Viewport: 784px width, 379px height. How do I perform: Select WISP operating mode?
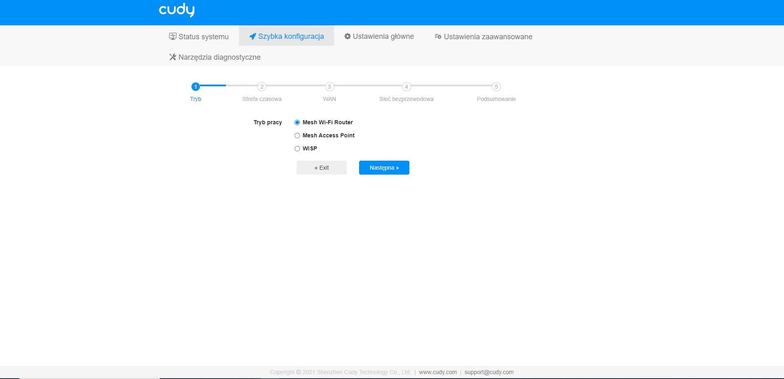(x=297, y=148)
